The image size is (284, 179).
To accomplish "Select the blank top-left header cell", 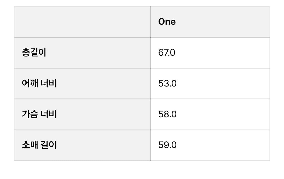I will pos(83,22).
